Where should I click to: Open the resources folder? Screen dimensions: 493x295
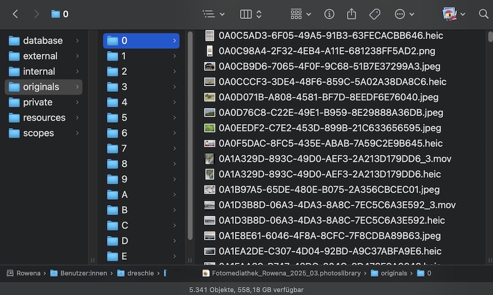tap(44, 118)
